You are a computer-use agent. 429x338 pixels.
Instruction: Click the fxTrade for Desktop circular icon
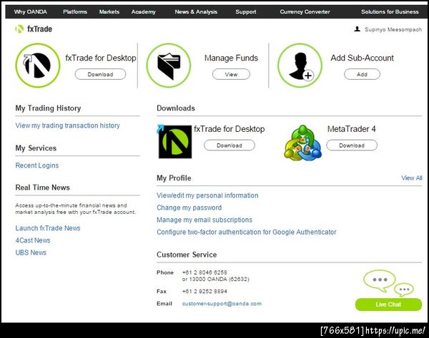[x=37, y=66]
